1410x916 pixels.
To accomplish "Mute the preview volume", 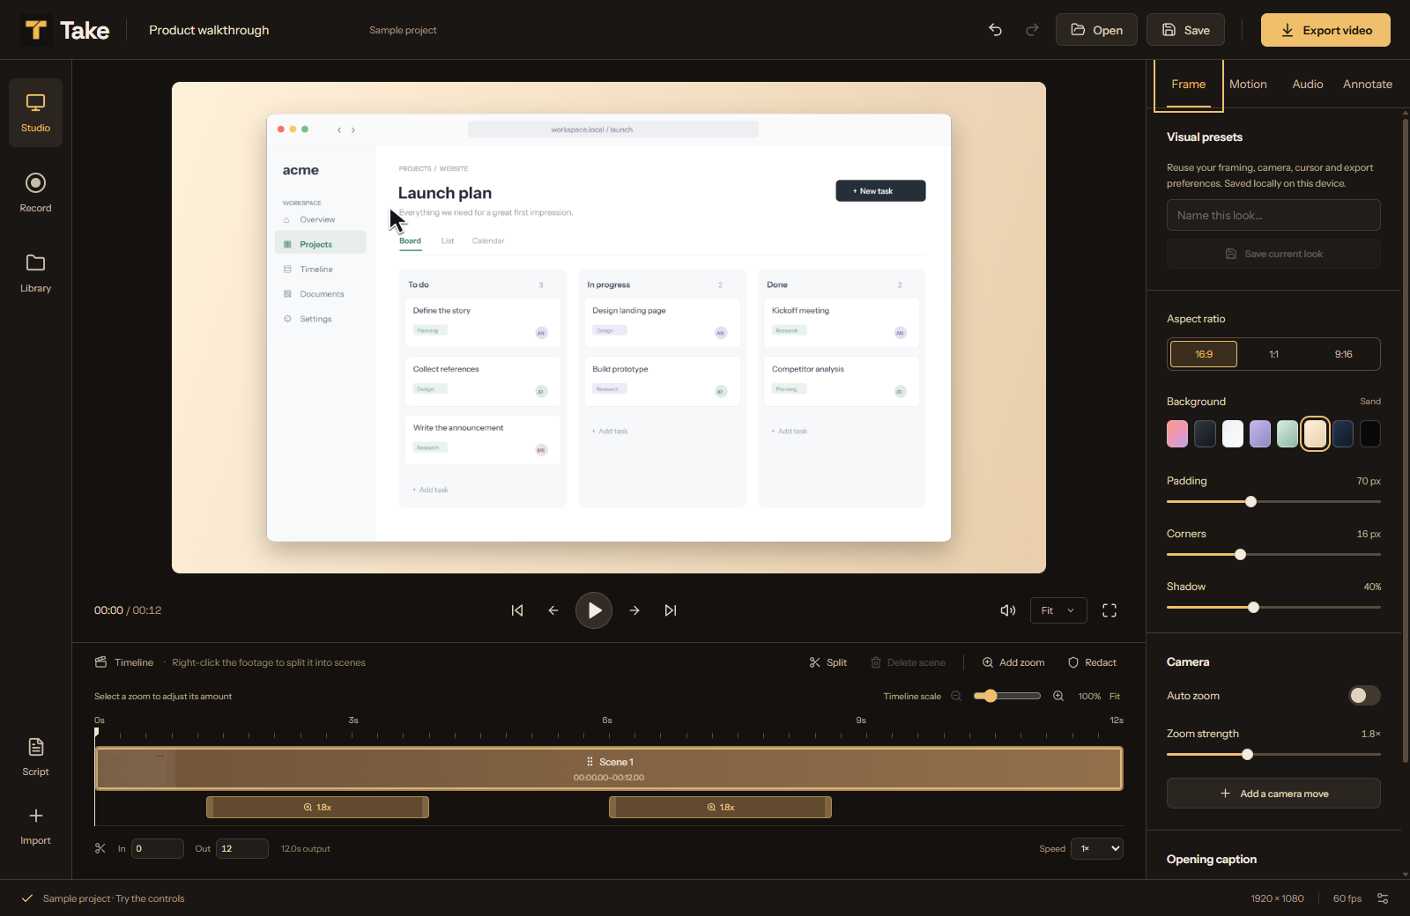I will click(1008, 610).
